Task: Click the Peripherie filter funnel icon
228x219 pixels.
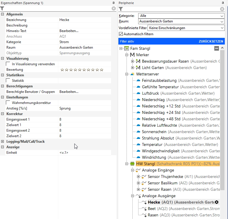Action: coord(121,9)
